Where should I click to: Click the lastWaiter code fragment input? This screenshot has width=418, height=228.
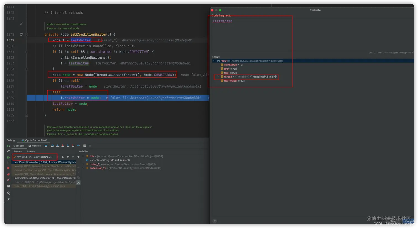point(312,35)
